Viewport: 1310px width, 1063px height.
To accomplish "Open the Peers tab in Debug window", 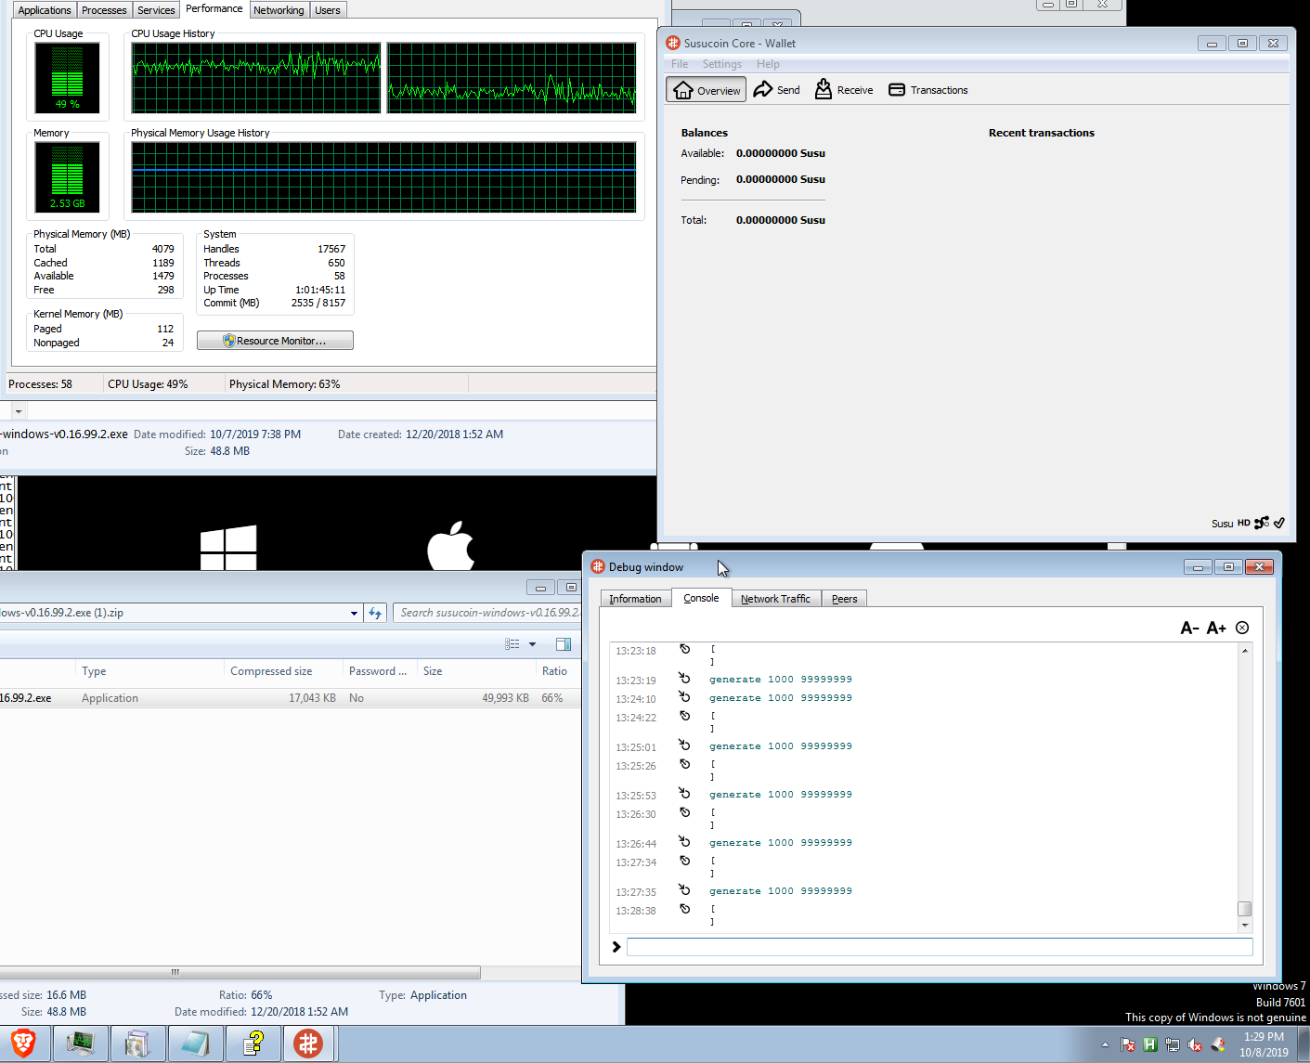I will (x=844, y=599).
